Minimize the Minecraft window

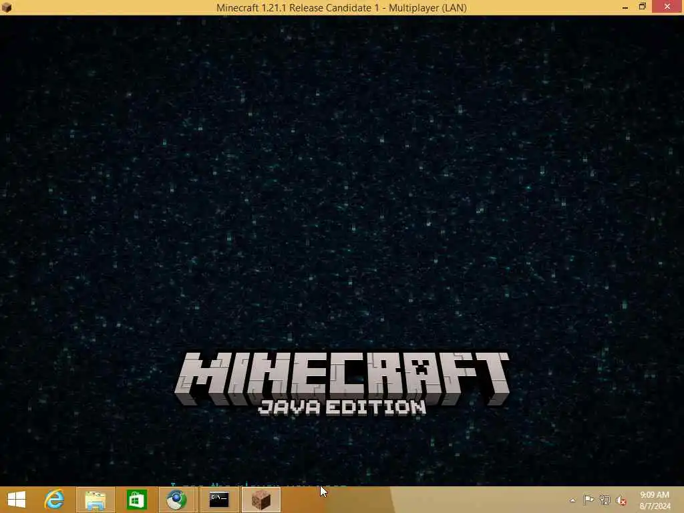pos(625,7)
